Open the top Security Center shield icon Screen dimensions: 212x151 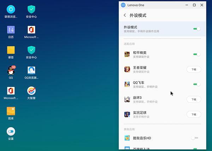click(31, 9)
